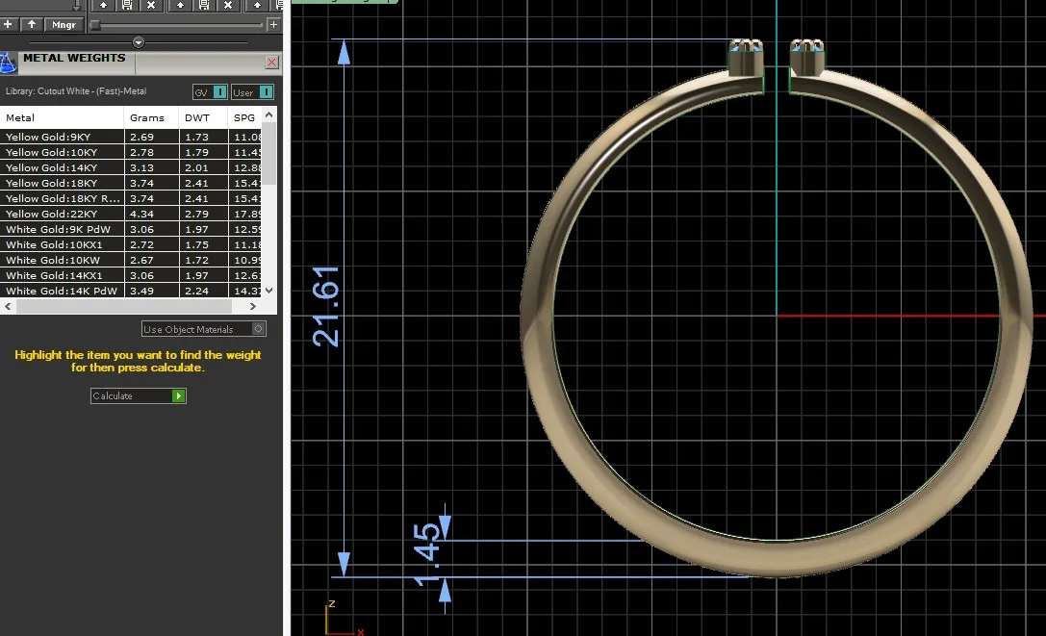This screenshot has height=636, width=1046.
Task: Click the metal list scroll-down arrow
Action: click(x=268, y=291)
